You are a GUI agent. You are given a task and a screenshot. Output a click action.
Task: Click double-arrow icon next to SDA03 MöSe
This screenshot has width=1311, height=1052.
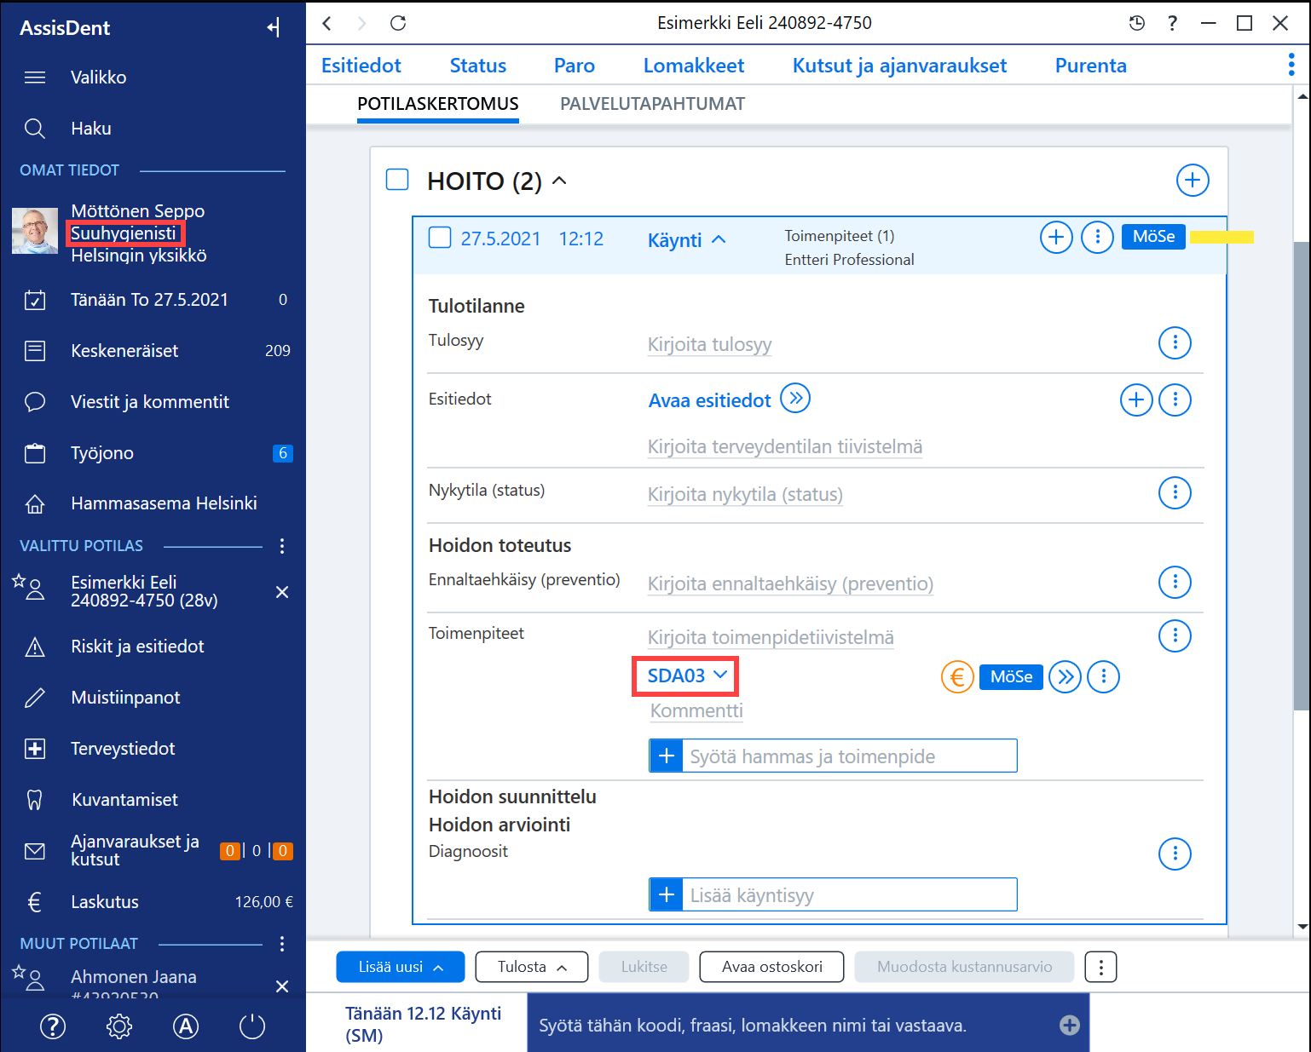[1066, 677]
